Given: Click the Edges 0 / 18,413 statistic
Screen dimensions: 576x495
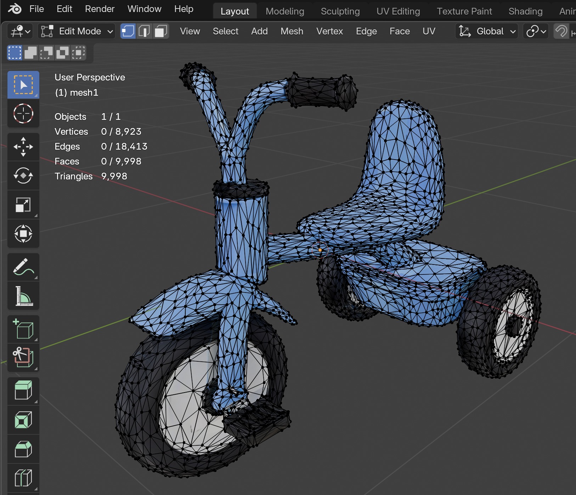Looking at the screenshot, I should point(101,146).
